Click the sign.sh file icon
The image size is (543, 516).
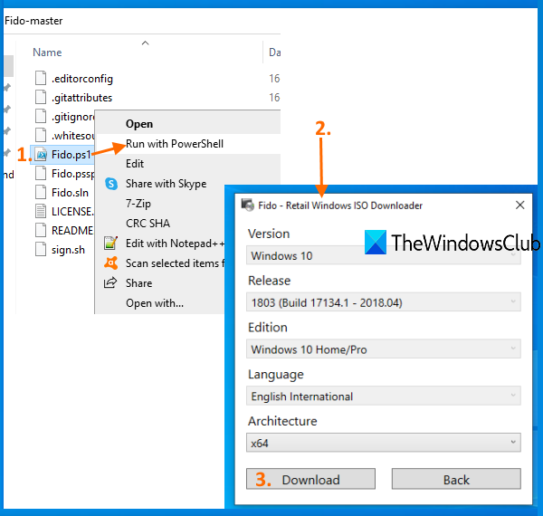click(41, 249)
